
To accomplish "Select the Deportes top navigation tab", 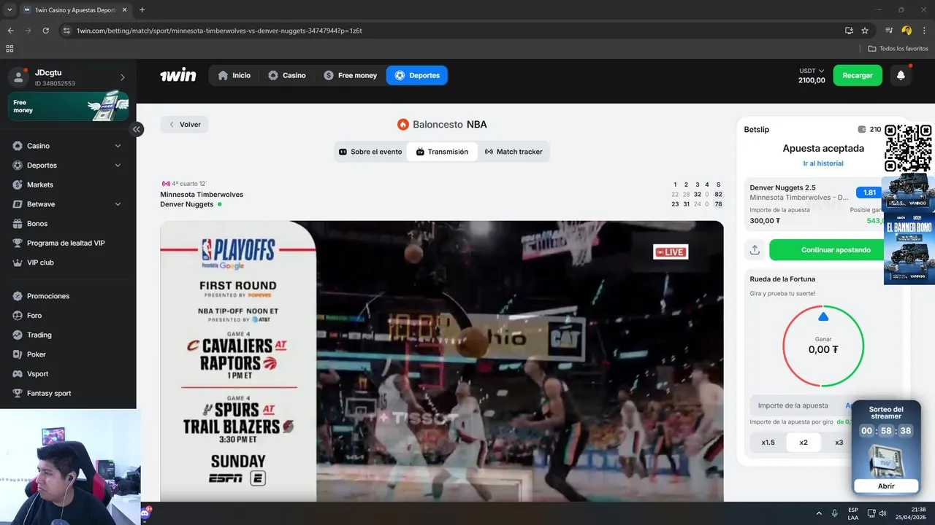I will (x=417, y=75).
